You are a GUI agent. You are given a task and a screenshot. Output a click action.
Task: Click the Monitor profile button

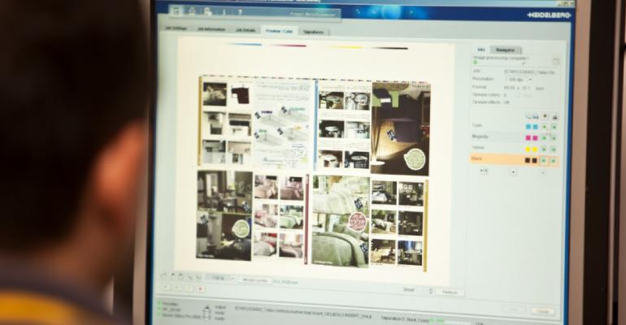(x=254, y=280)
